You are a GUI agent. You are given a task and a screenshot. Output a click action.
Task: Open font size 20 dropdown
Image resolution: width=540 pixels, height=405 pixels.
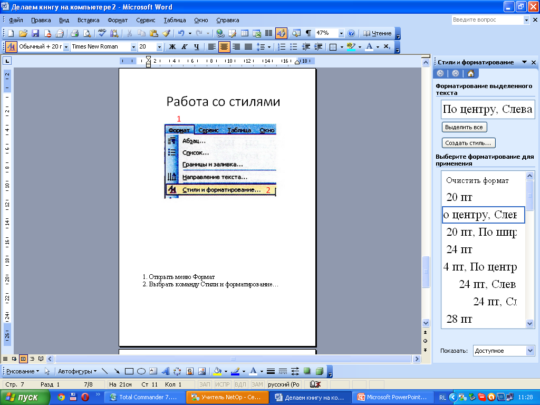(159, 47)
